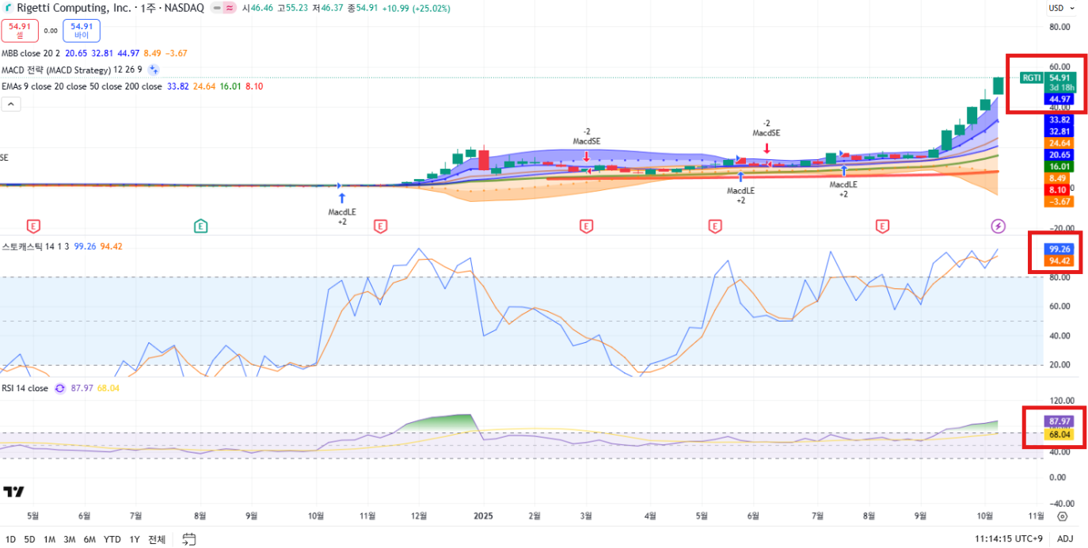The width and height of the screenshot is (1088, 548).
Task: Click the Rigetti Computing symbol title
Action: (110, 8)
